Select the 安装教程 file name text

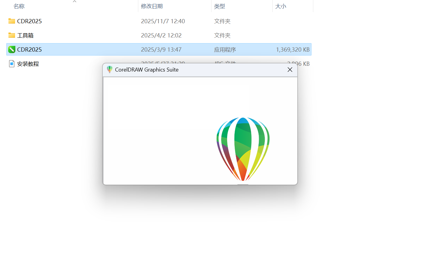point(28,63)
